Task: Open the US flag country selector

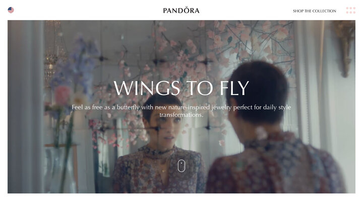Action: [x=11, y=10]
